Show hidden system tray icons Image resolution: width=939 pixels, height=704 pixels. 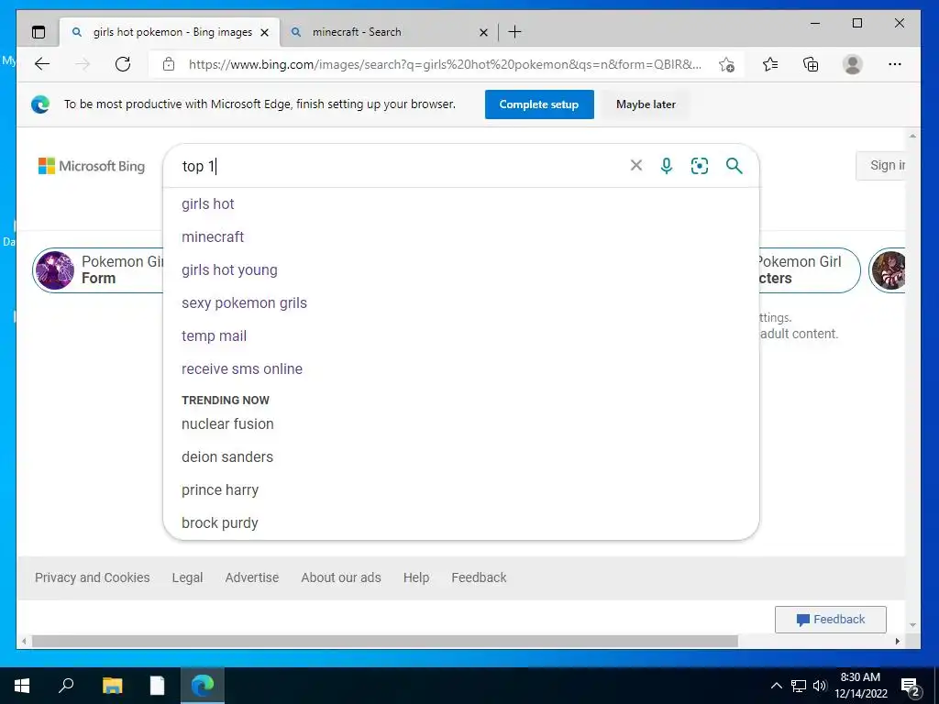pos(776,686)
